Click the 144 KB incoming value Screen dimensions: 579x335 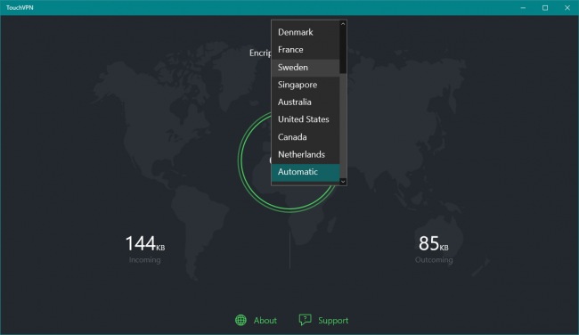pos(144,244)
